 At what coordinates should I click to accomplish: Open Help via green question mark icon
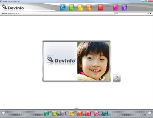tap(46, 113)
